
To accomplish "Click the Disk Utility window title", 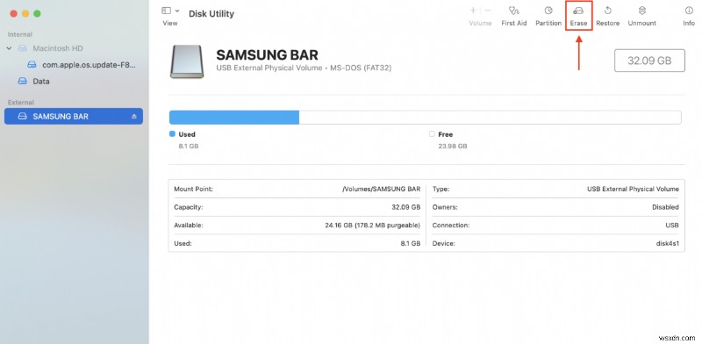I will click(211, 14).
